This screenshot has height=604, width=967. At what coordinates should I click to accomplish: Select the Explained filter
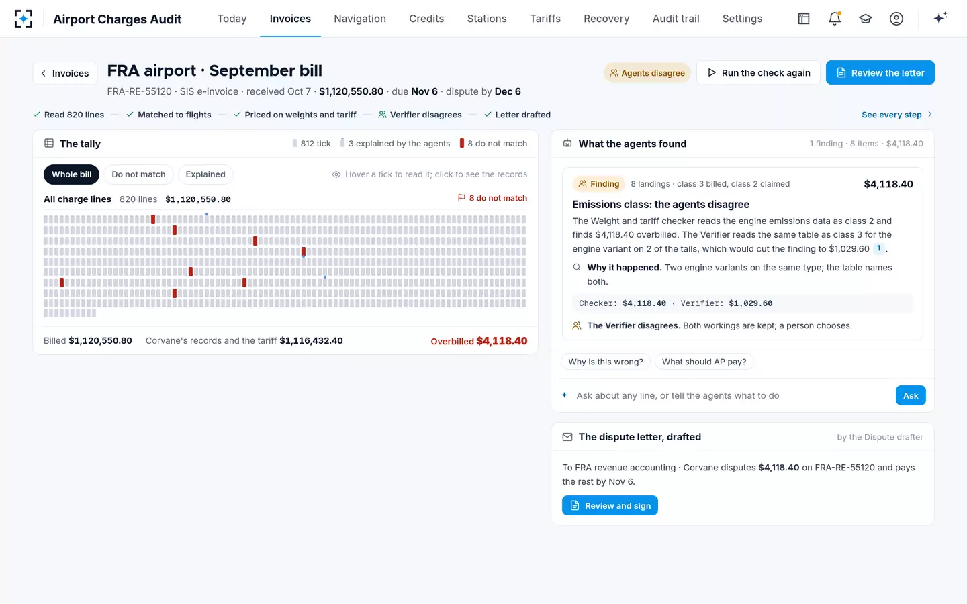tap(205, 174)
